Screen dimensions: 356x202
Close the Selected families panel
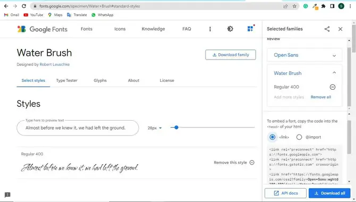(340, 29)
